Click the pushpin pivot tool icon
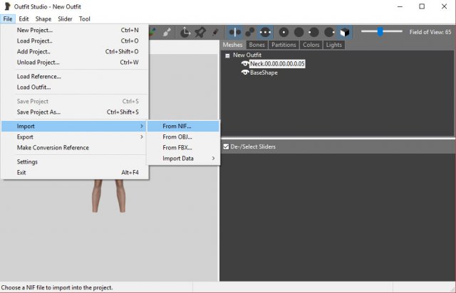456x293 pixels. point(200,32)
